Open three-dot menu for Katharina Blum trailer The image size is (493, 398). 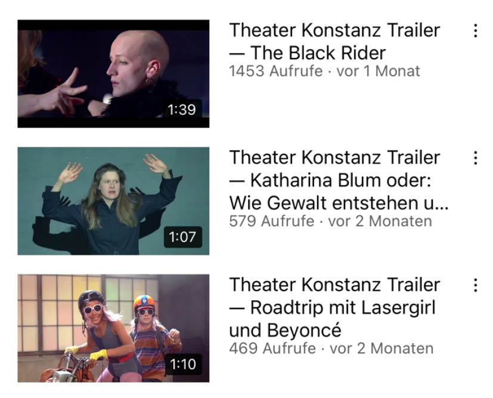[x=475, y=158]
